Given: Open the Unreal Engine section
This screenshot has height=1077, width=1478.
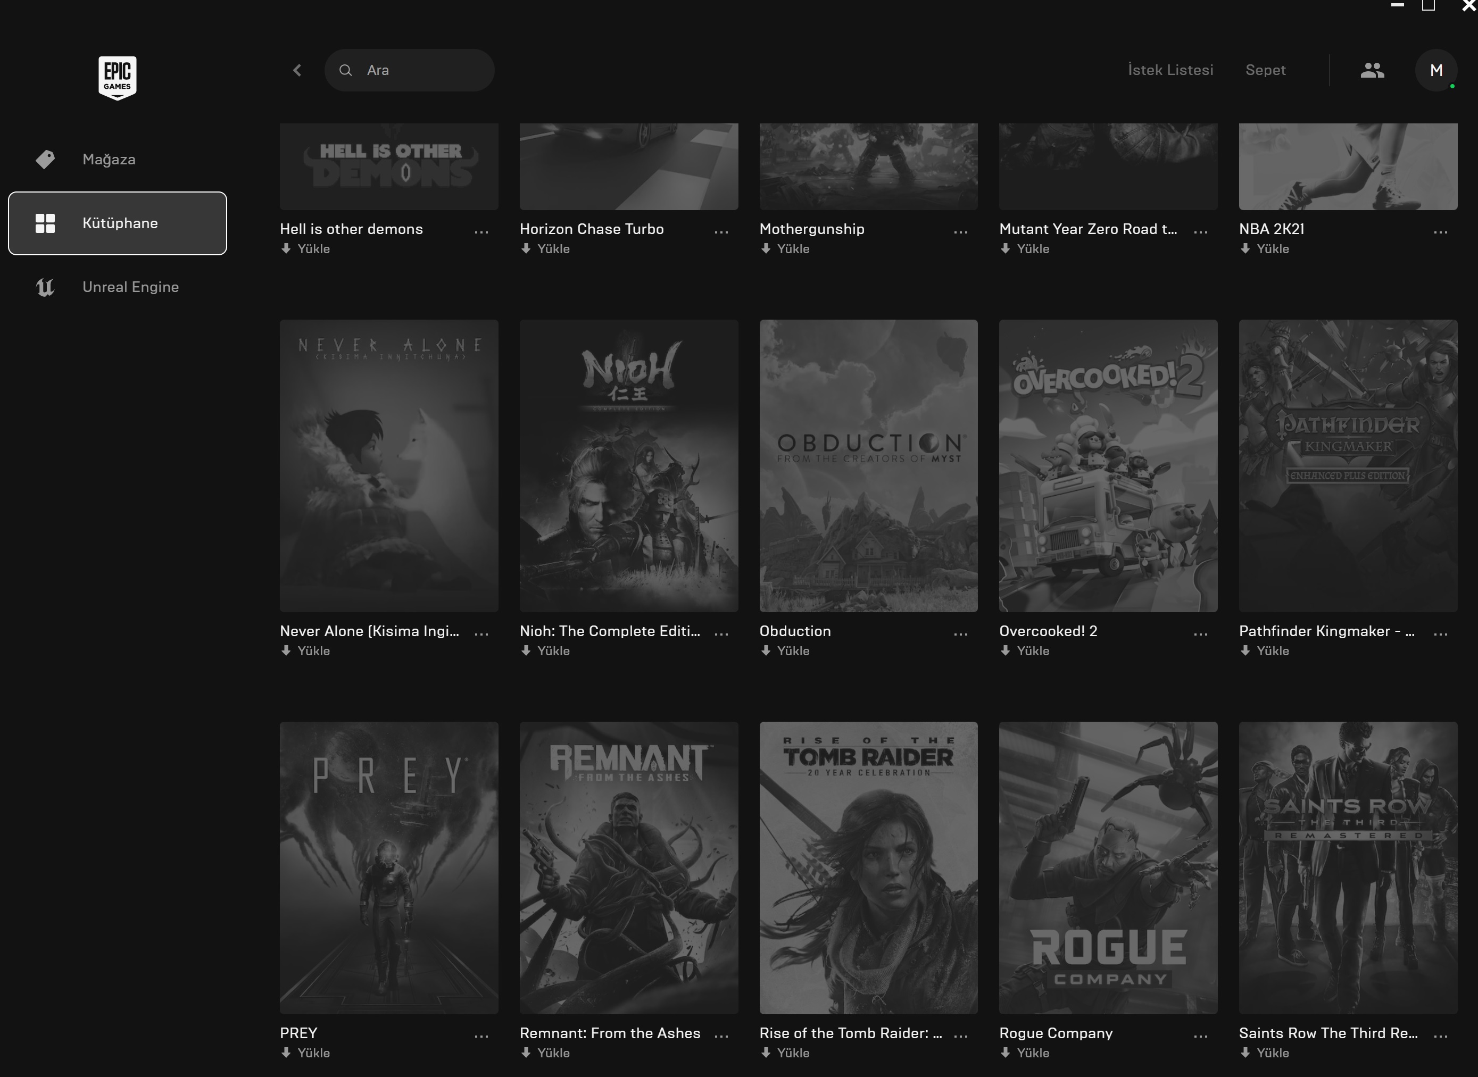Looking at the screenshot, I should (118, 287).
